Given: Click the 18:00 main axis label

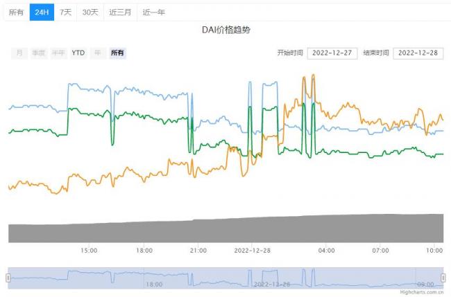Looking at the screenshot, I should point(144,251).
